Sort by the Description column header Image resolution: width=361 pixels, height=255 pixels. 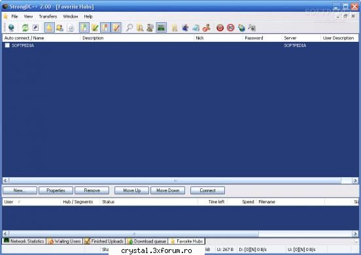137,38
